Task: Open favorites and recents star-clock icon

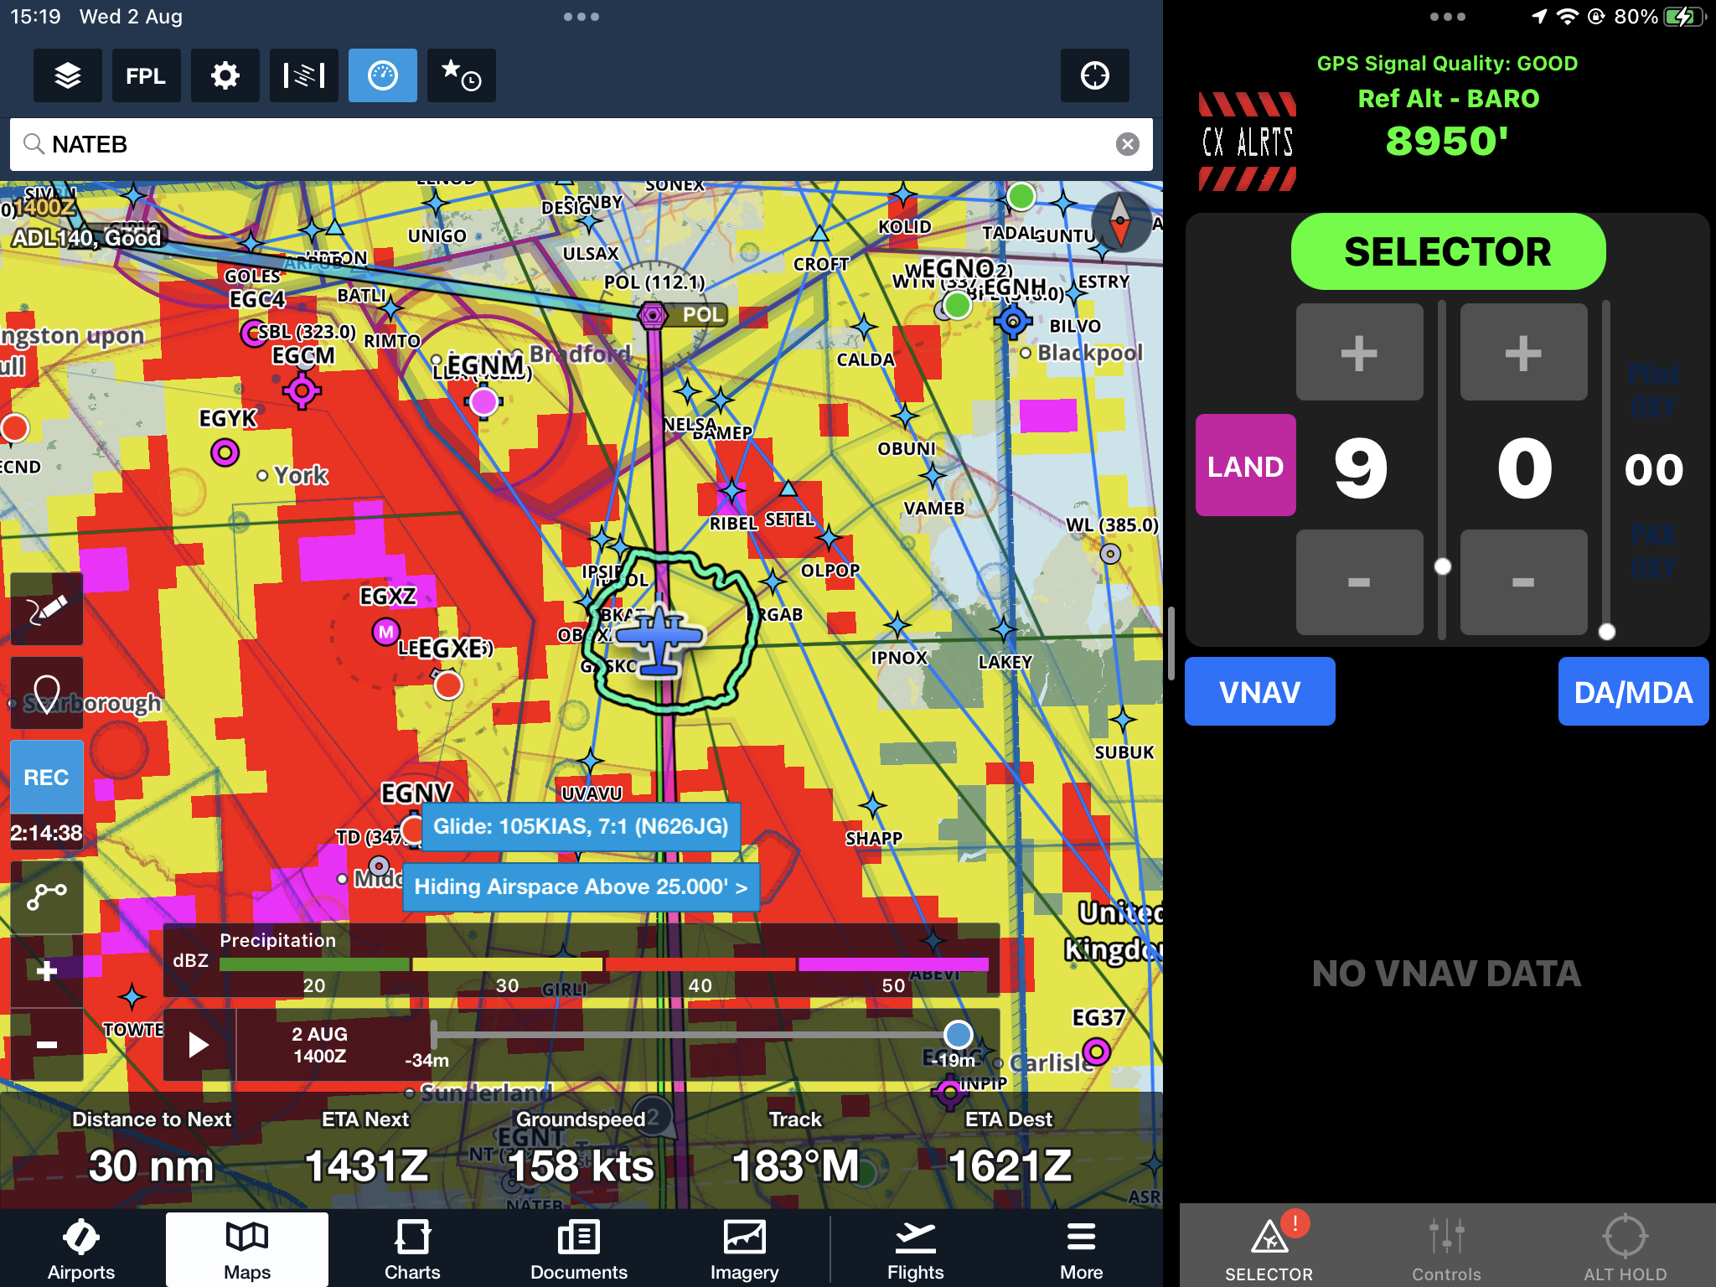Action: coord(461,75)
